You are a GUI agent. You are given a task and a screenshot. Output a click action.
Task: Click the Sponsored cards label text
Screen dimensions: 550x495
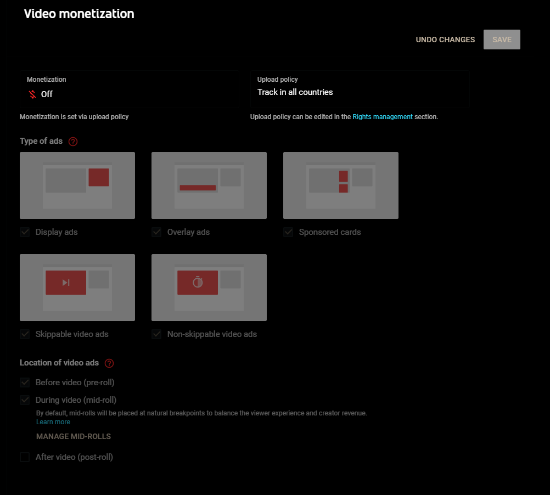pyautogui.click(x=330, y=232)
